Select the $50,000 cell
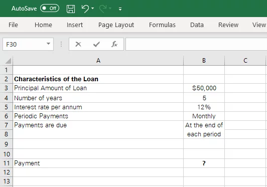Image resolution: width=267 pixels, height=187 pixels. (x=204, y=88)
